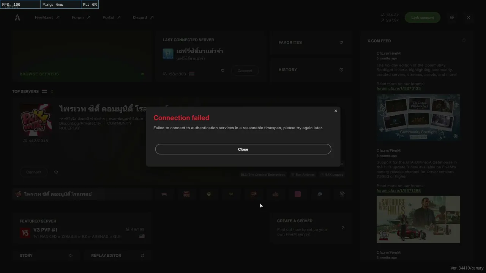Screen dimensions: 486x273
Task: Open Browse Servers play arrow
Action: click(143, 74)
